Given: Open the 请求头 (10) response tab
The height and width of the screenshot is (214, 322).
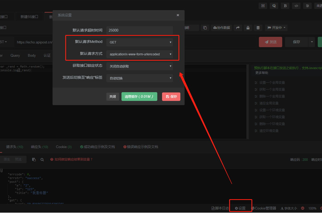Looking at the screenshot, I should tap(15, 147).
